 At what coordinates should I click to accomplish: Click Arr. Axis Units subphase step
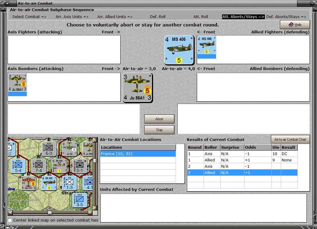pyautogui.click(x=72, y=17)
